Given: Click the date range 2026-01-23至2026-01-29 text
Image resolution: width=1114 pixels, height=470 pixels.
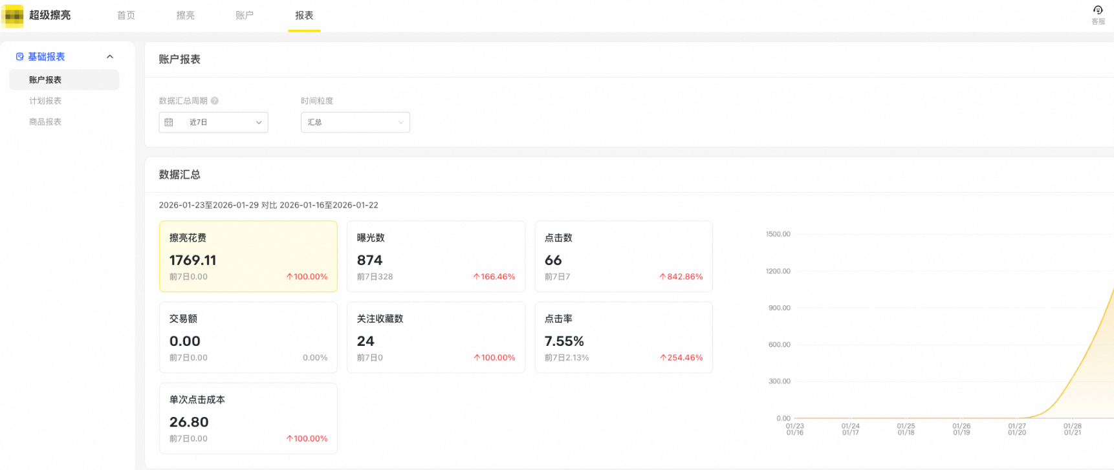Looking at the screenshot, I should click(x=209, y=205).
